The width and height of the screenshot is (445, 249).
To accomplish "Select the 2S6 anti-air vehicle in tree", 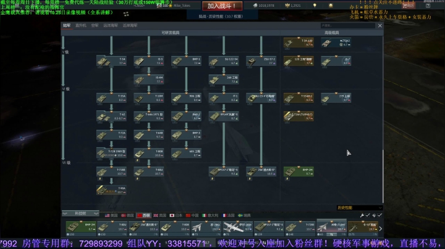I will tap(261, 171).
